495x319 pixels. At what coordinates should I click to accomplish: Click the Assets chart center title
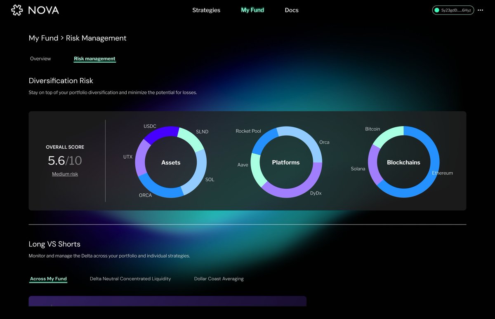coord(171,162)
